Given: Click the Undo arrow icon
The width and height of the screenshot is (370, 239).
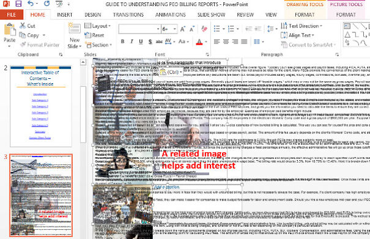Looking at the screenshot, I should coord(31,4).
